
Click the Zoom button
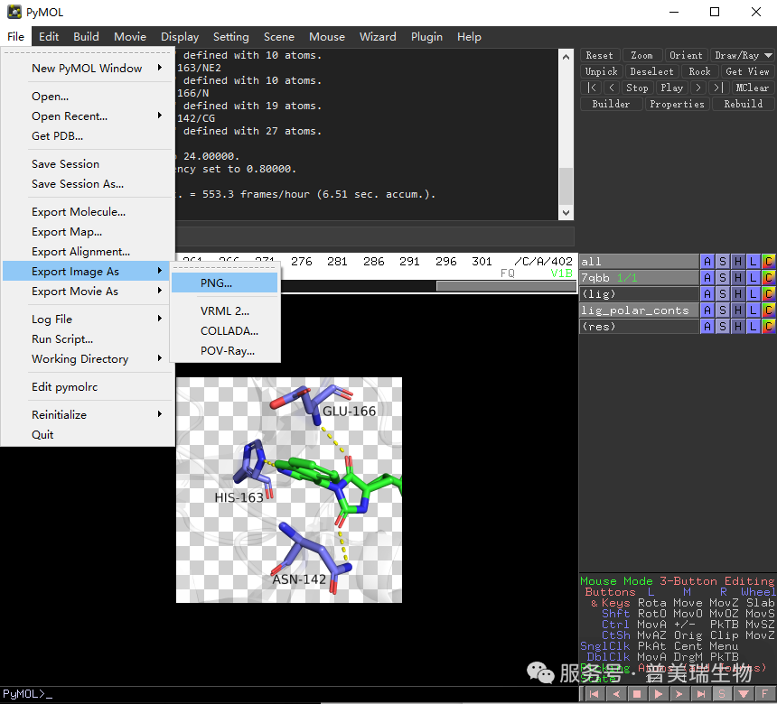tap(641, 55)
